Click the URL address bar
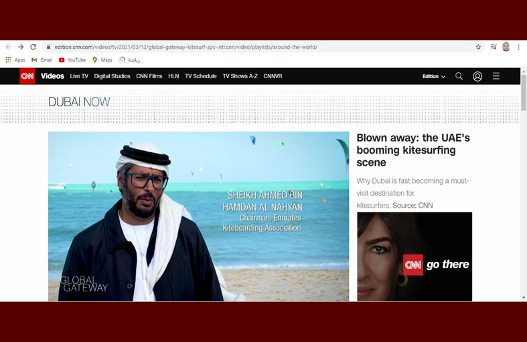This screenshot has height=342, width=527. 254,47
